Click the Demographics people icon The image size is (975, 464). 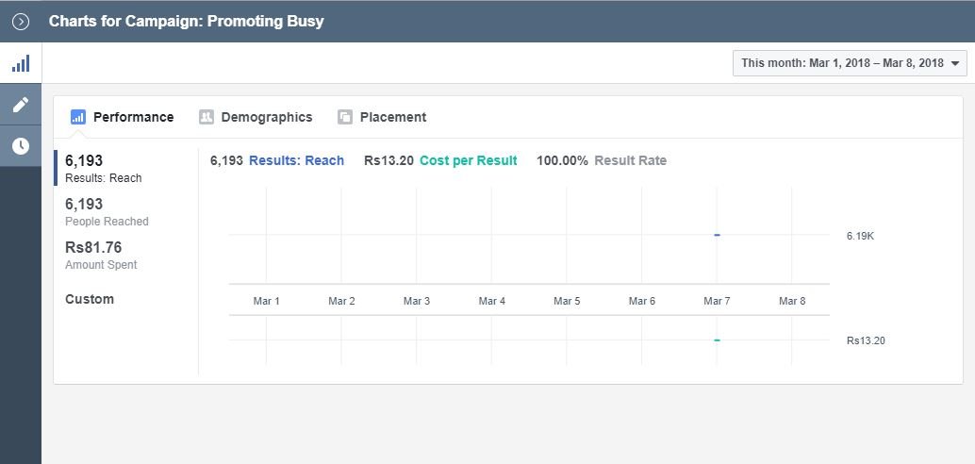tap(207, 117)
